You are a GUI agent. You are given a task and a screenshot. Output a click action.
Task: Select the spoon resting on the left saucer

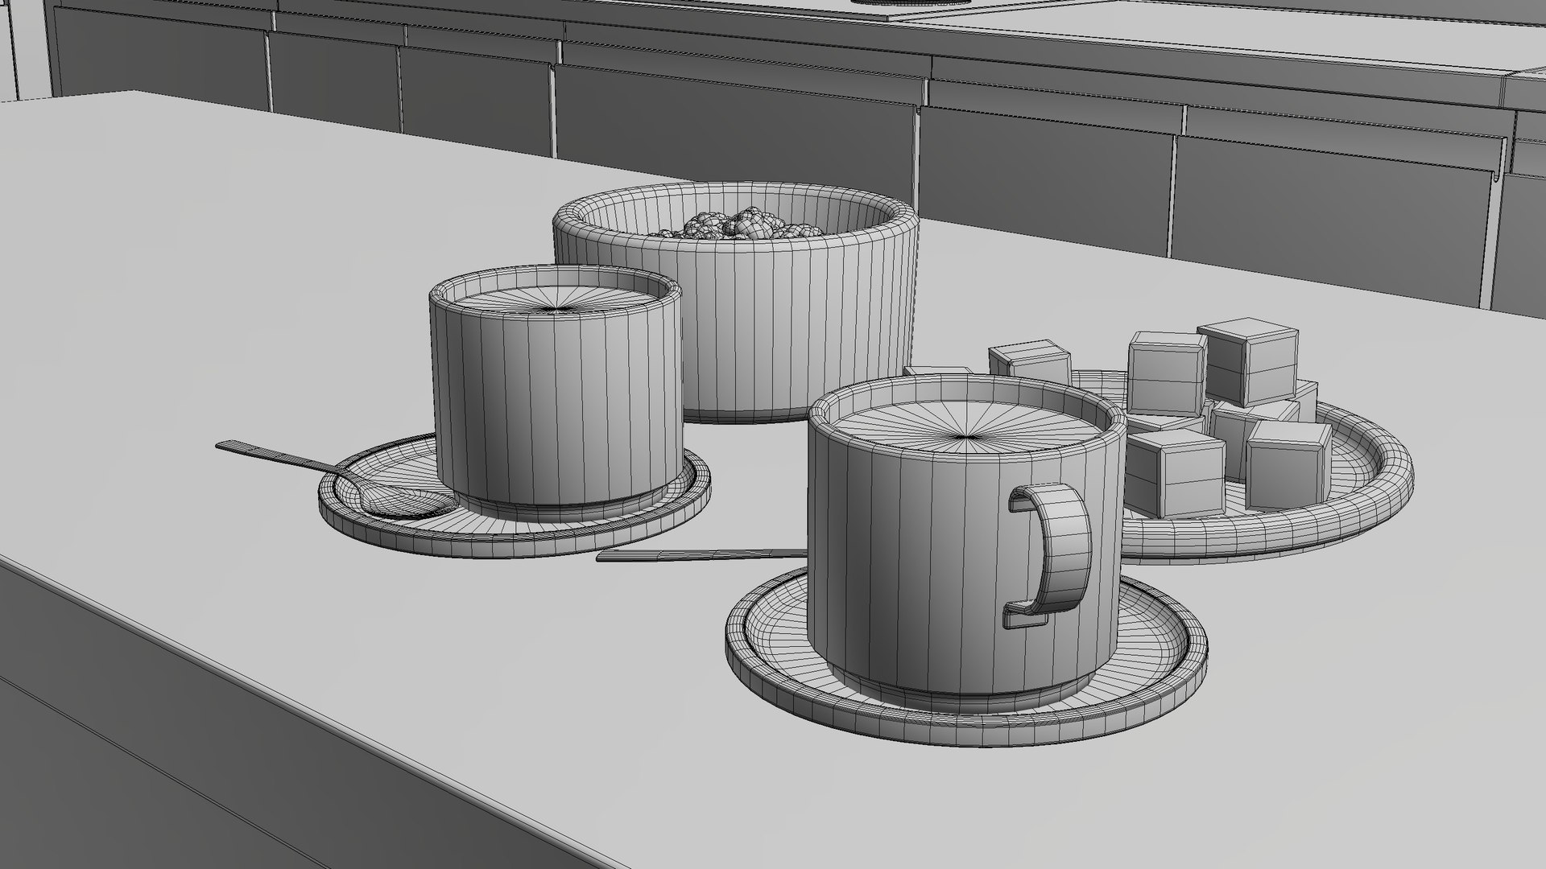pyautogui.click(x=336, y=480)
